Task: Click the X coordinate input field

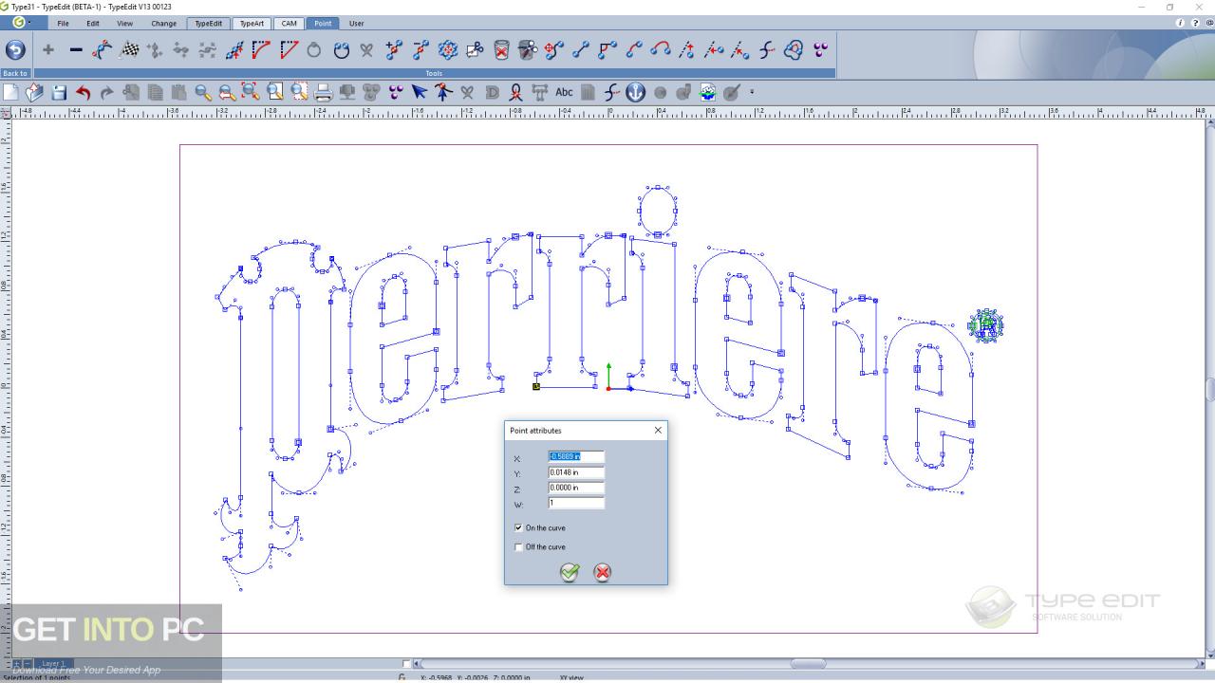Action: pos(576,456)
